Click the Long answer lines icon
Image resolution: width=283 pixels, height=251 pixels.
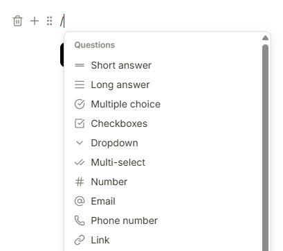(80, 85)
